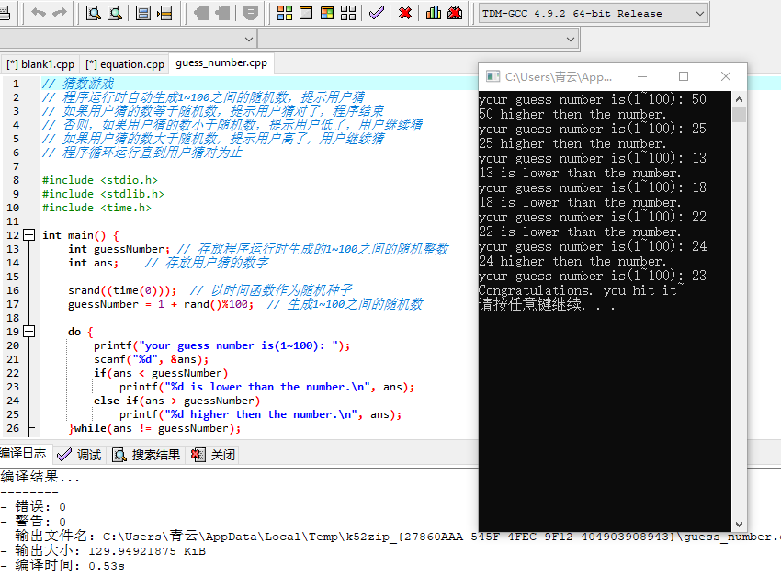Click the '// 猜数游戏' comment on line 1

coord(78,83)
